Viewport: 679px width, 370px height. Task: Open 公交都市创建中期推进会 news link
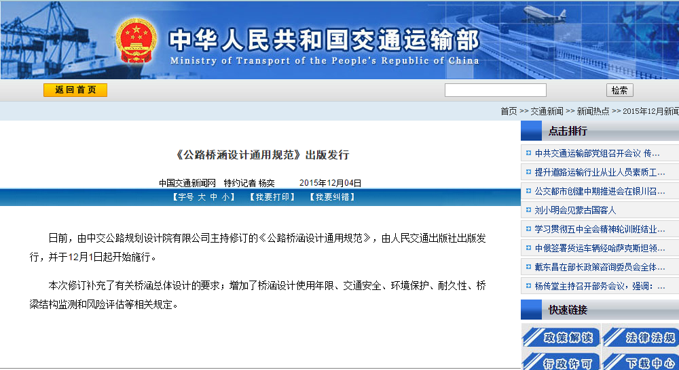coord(600,191)
